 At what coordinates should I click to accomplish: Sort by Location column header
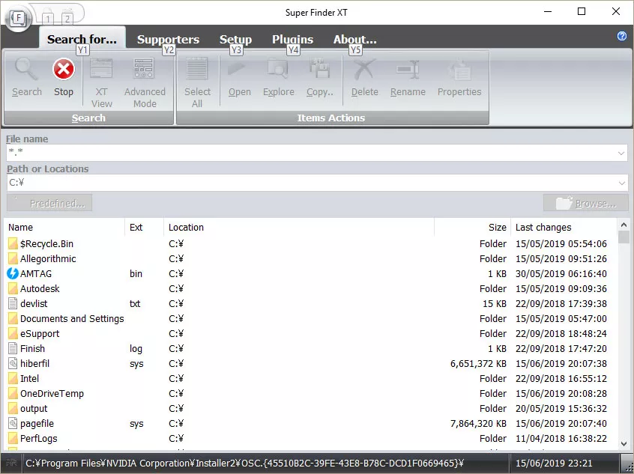click(299, 227)
